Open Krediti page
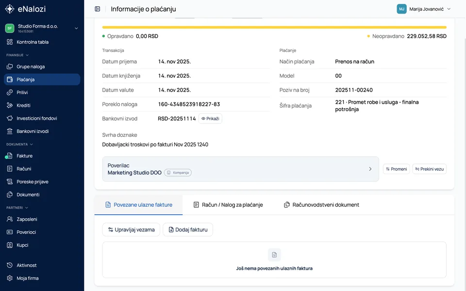Image resolution: width=466 pixels, height=291 pixels. (42, 105)
